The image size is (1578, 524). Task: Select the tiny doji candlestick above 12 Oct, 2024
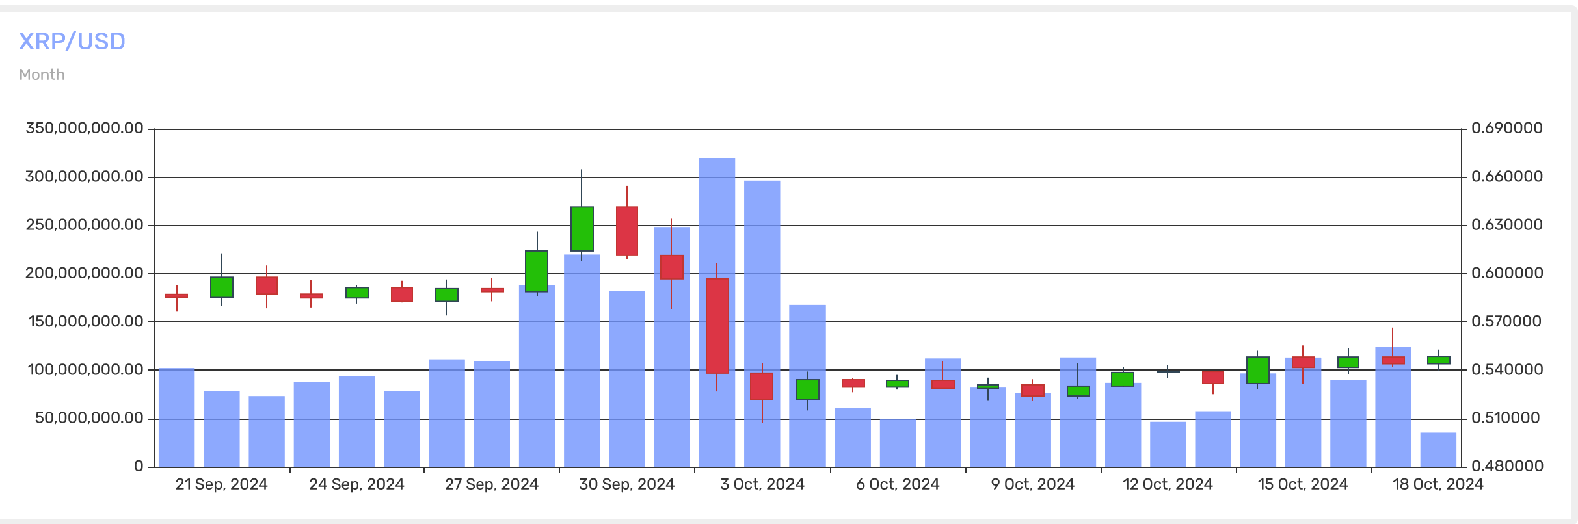point(1168,371)
